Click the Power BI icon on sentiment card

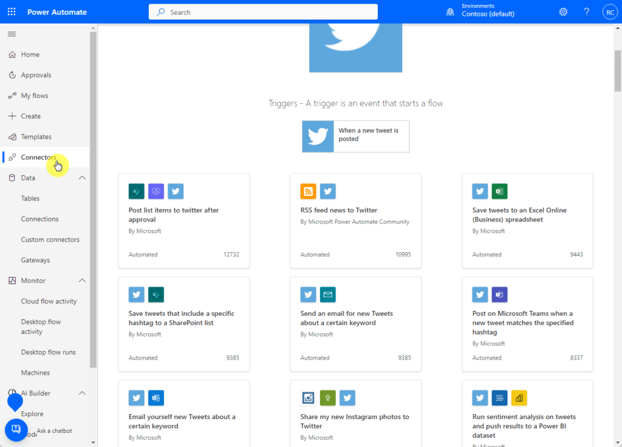point(519,398)
